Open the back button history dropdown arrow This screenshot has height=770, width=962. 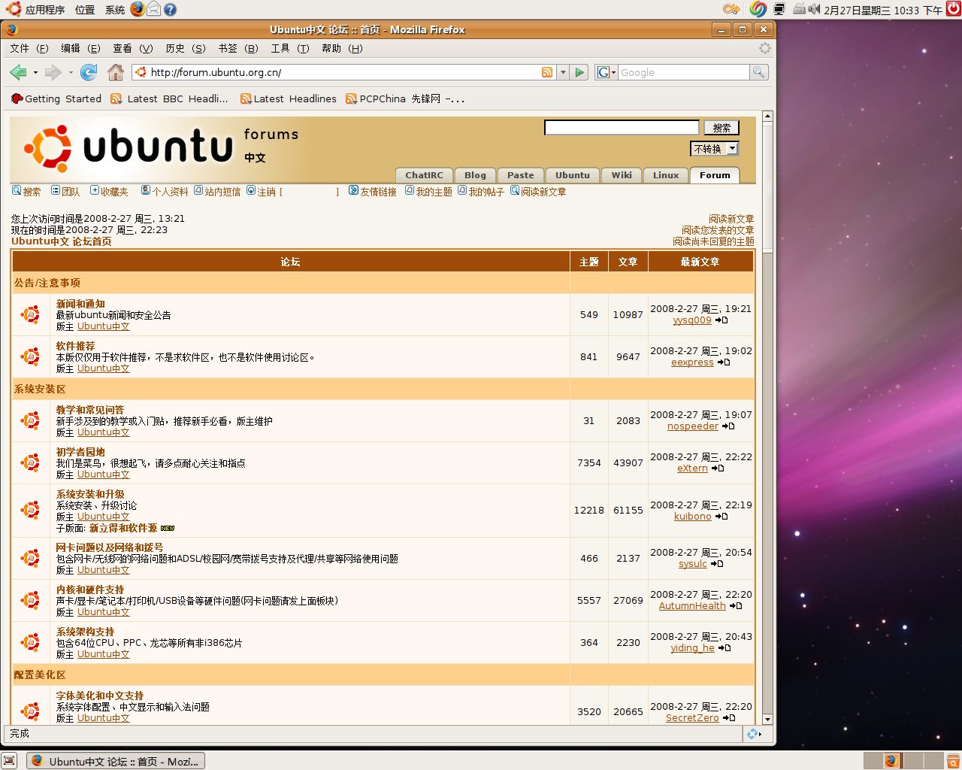(35, 72)
